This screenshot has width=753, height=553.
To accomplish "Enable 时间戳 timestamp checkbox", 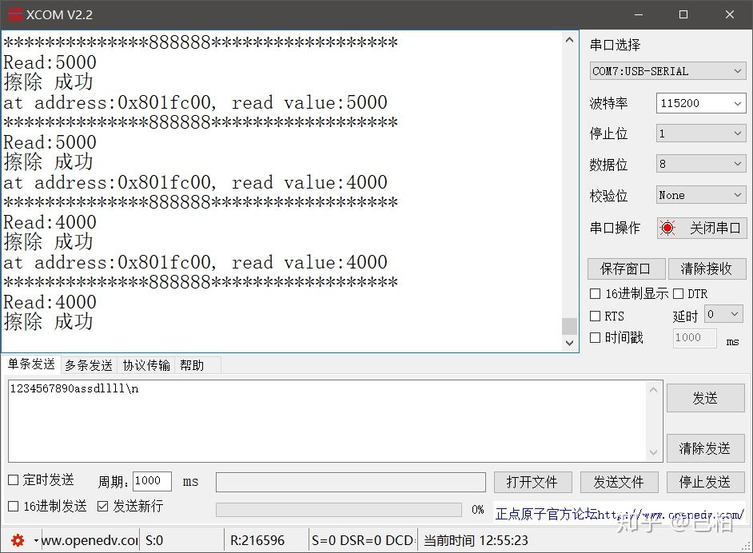I will (x=595, y=337).
